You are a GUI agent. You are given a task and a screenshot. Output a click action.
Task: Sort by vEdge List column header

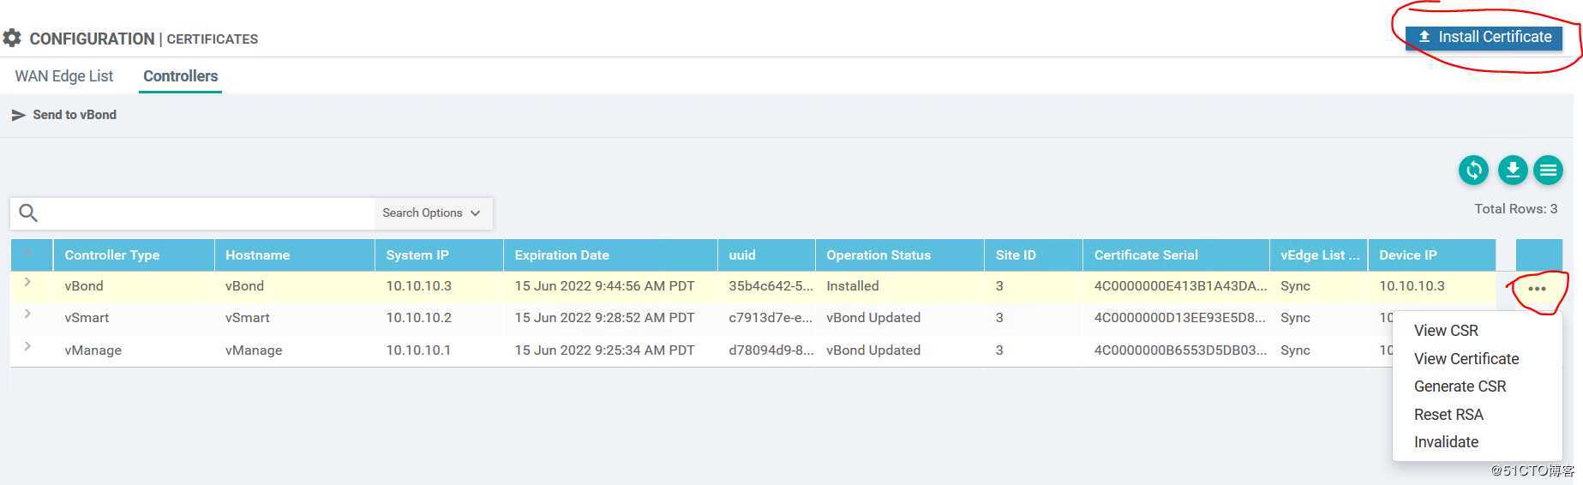1319,255
